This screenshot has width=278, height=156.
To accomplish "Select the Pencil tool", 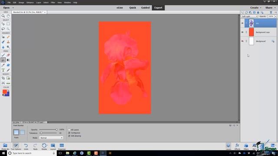I will tap(8, 70).
